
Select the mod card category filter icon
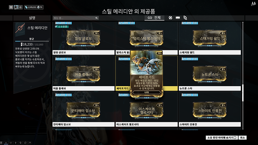pyautogui.click(x=178, y=18)
